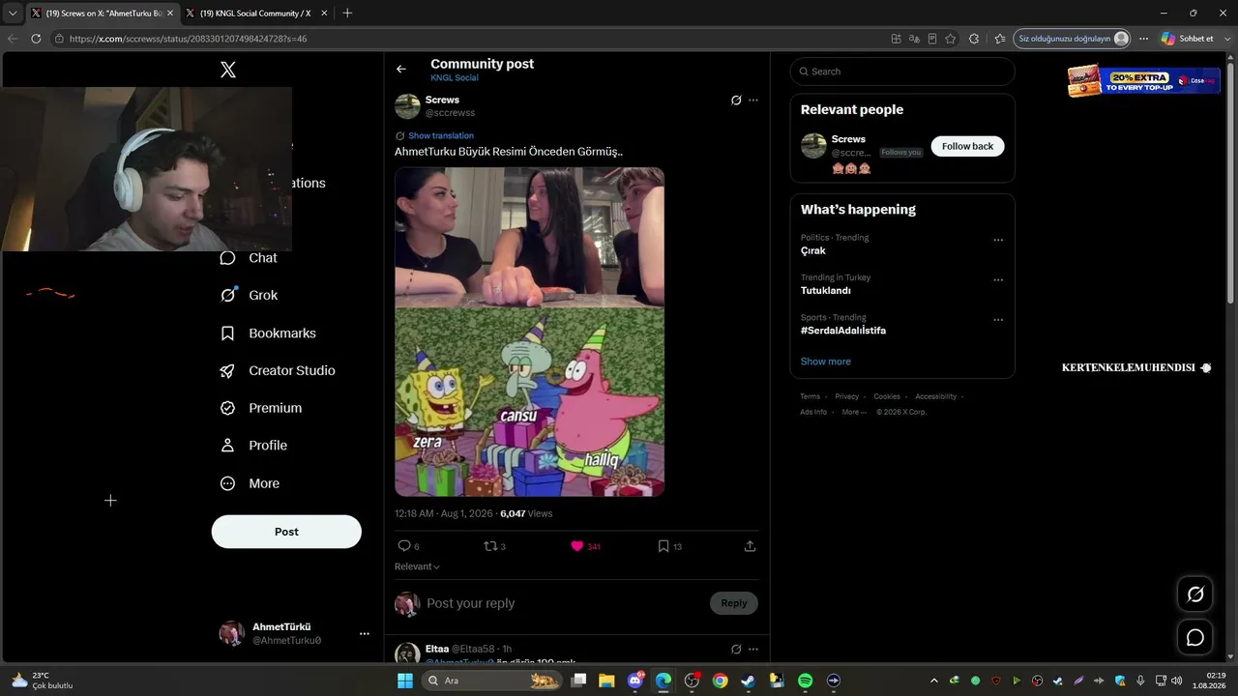Open the post's meme image
The width and height of the screenshot is (1238, 696).
529,332
